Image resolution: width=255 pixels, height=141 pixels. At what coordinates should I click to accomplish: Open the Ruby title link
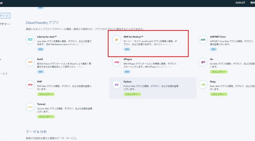point(212,82)
